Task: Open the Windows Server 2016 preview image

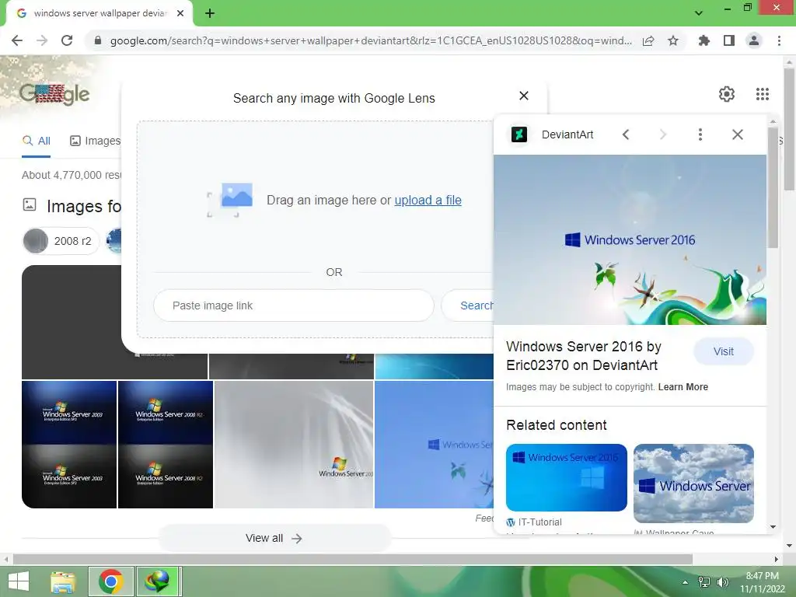Action: [630, 239]
